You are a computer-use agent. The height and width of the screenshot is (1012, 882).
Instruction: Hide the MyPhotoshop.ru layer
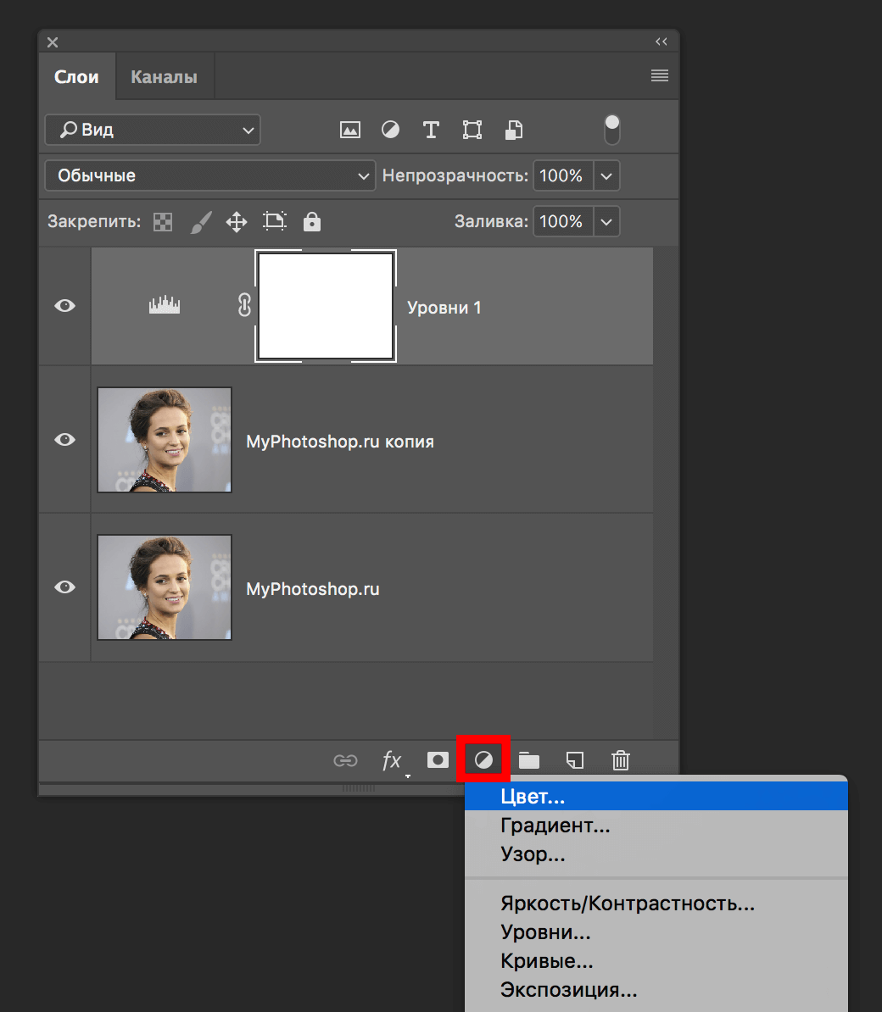click(x=64, y=587)
